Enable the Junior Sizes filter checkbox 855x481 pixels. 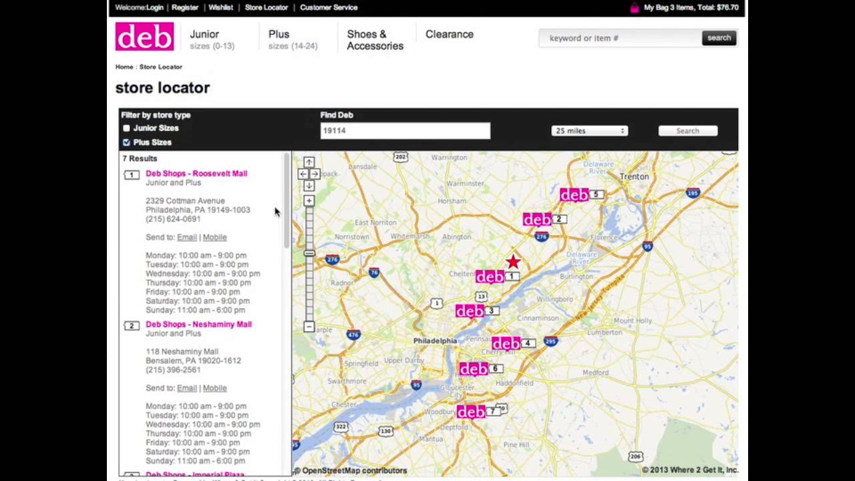point(126,128)
